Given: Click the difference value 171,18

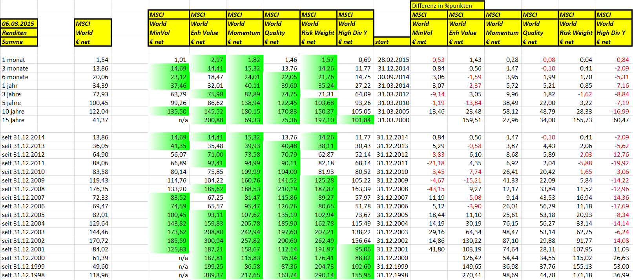Looking at the screenshot, I should pos(582,275).
